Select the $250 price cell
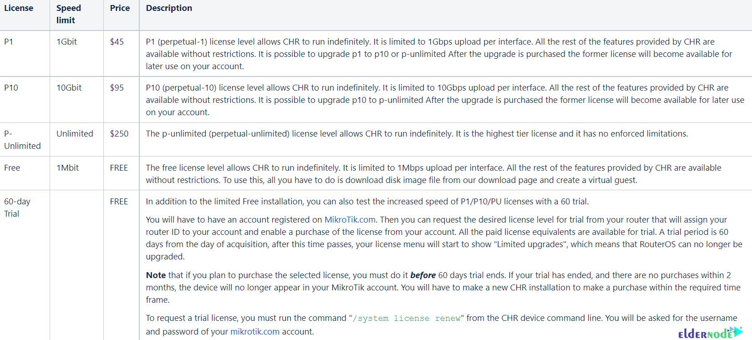The height and width of the screenshot is (340, 752). pos(122,140)
